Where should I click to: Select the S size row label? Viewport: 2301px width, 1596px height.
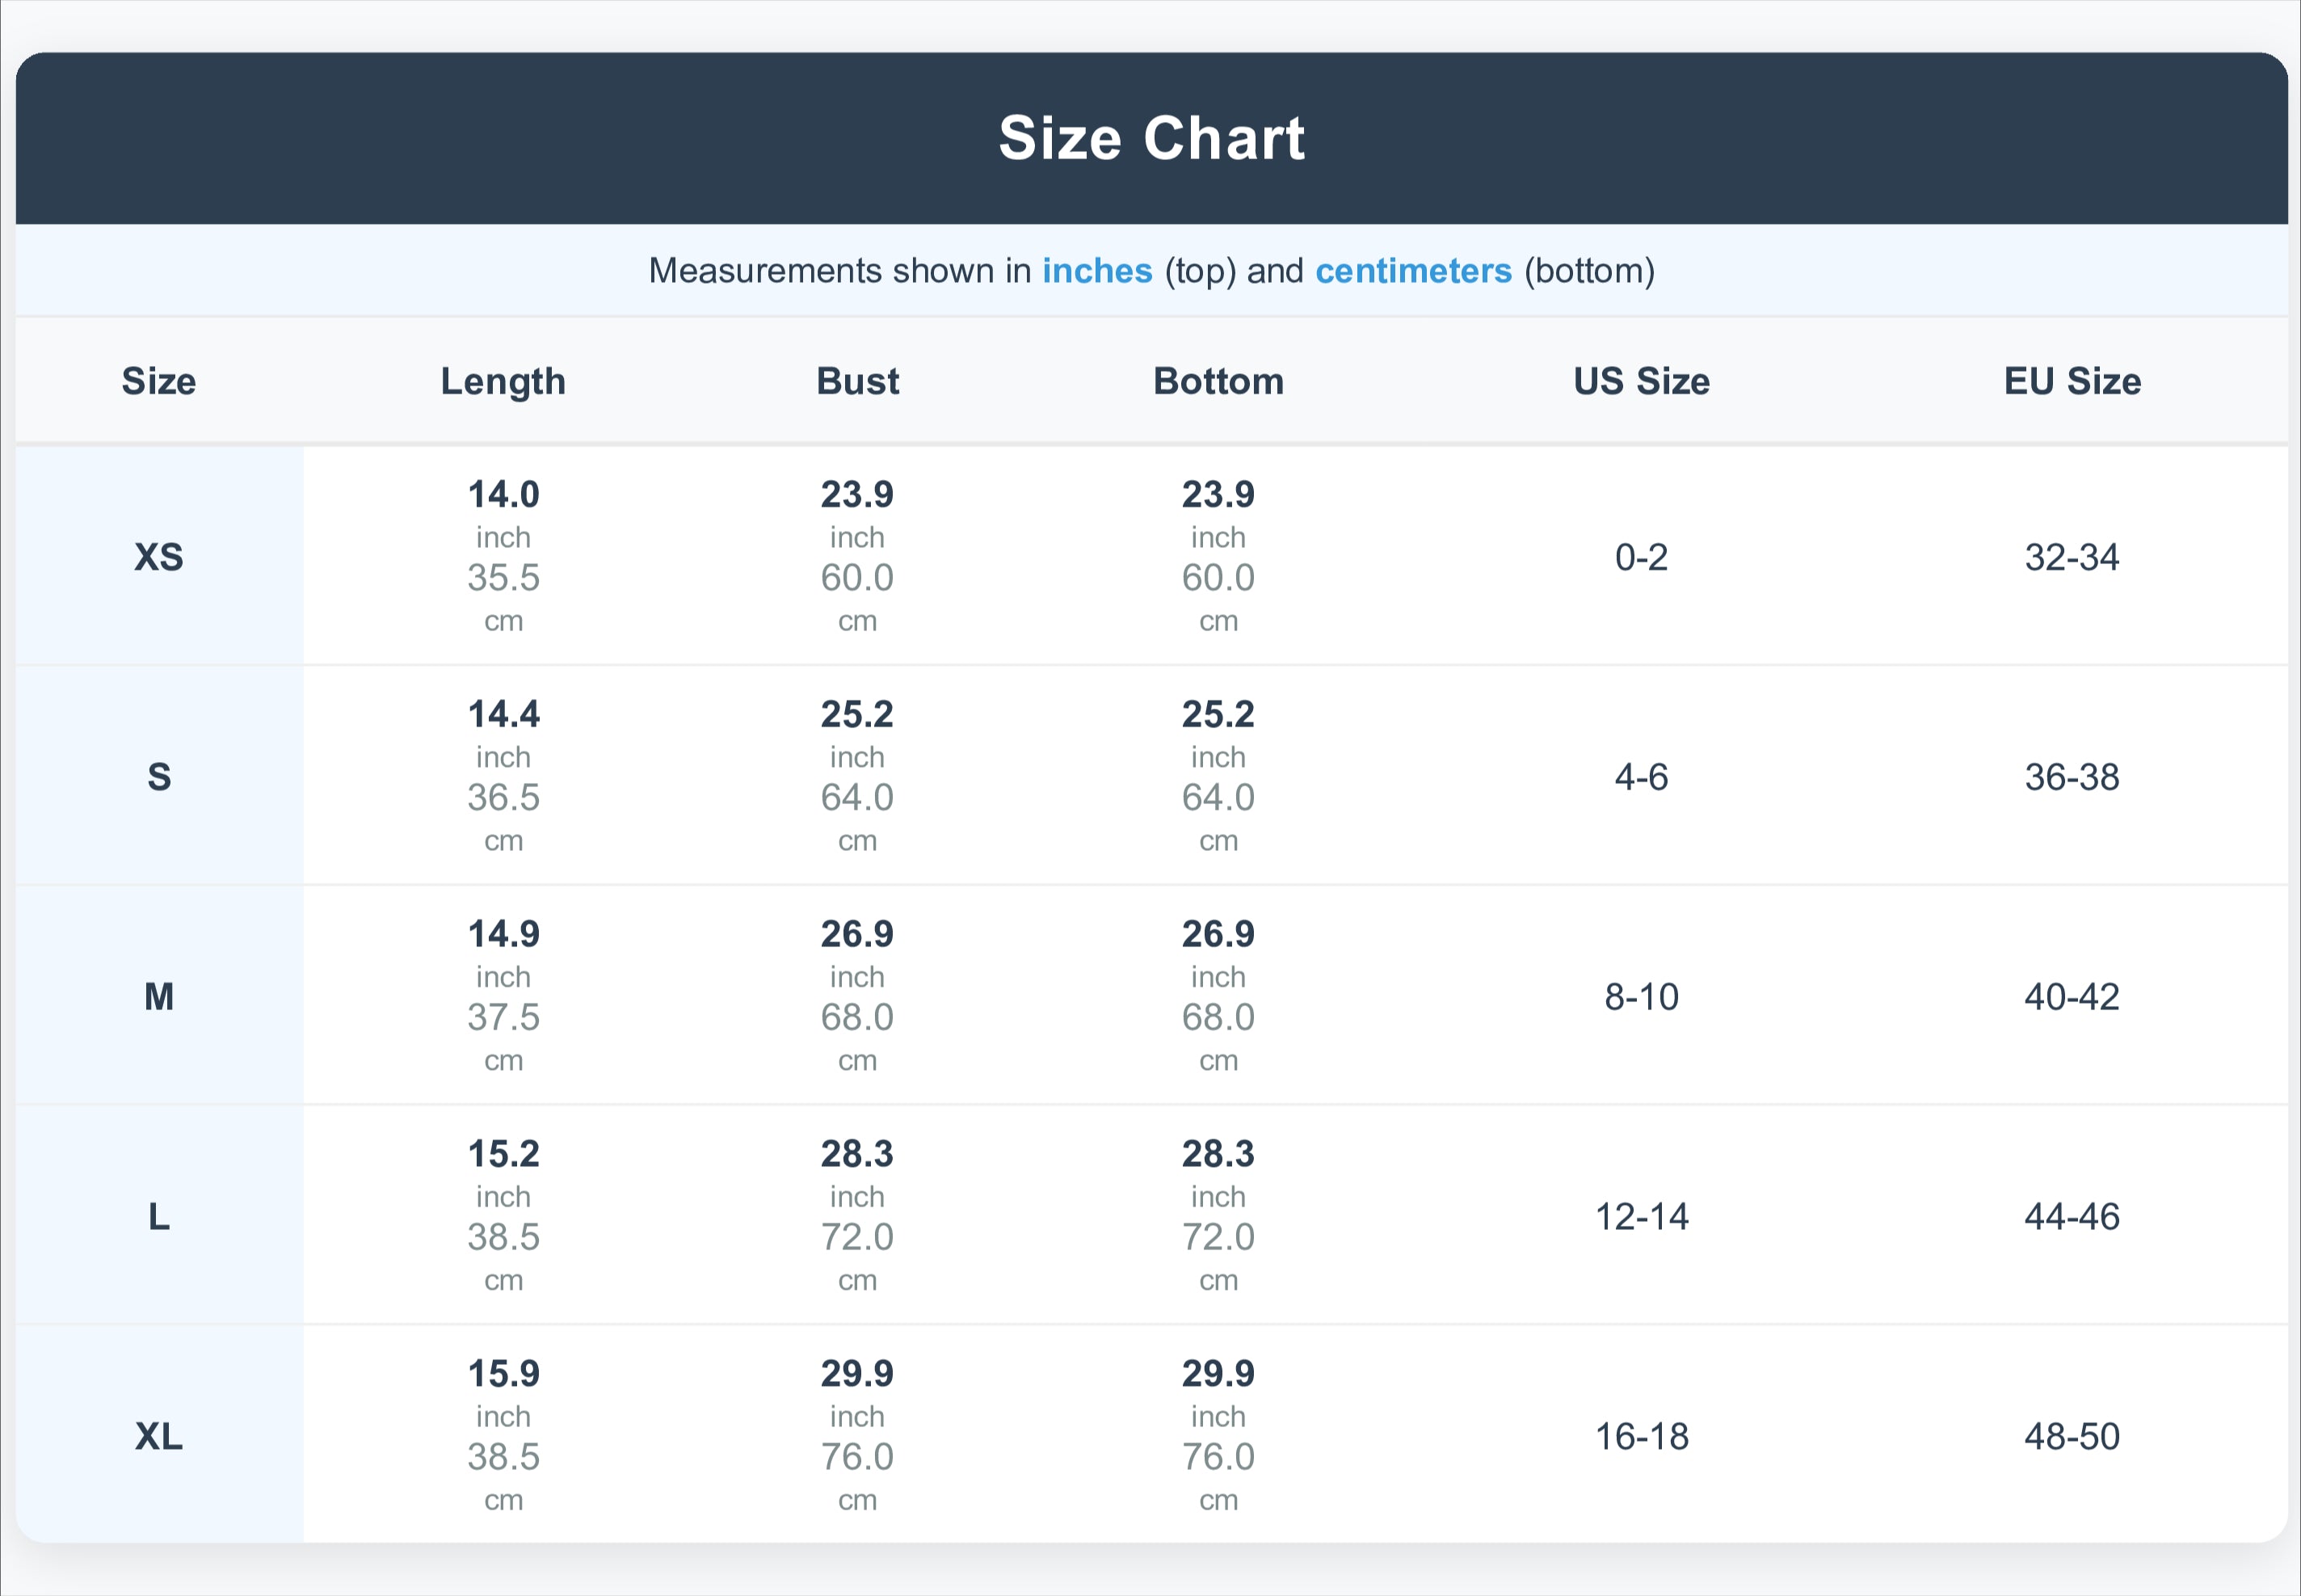coord(159,777)
